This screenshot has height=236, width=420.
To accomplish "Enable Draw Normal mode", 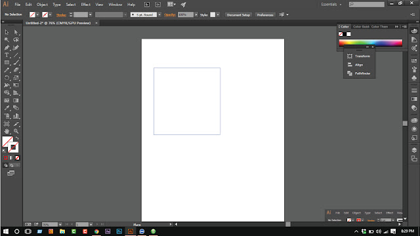I will (6, 165).
